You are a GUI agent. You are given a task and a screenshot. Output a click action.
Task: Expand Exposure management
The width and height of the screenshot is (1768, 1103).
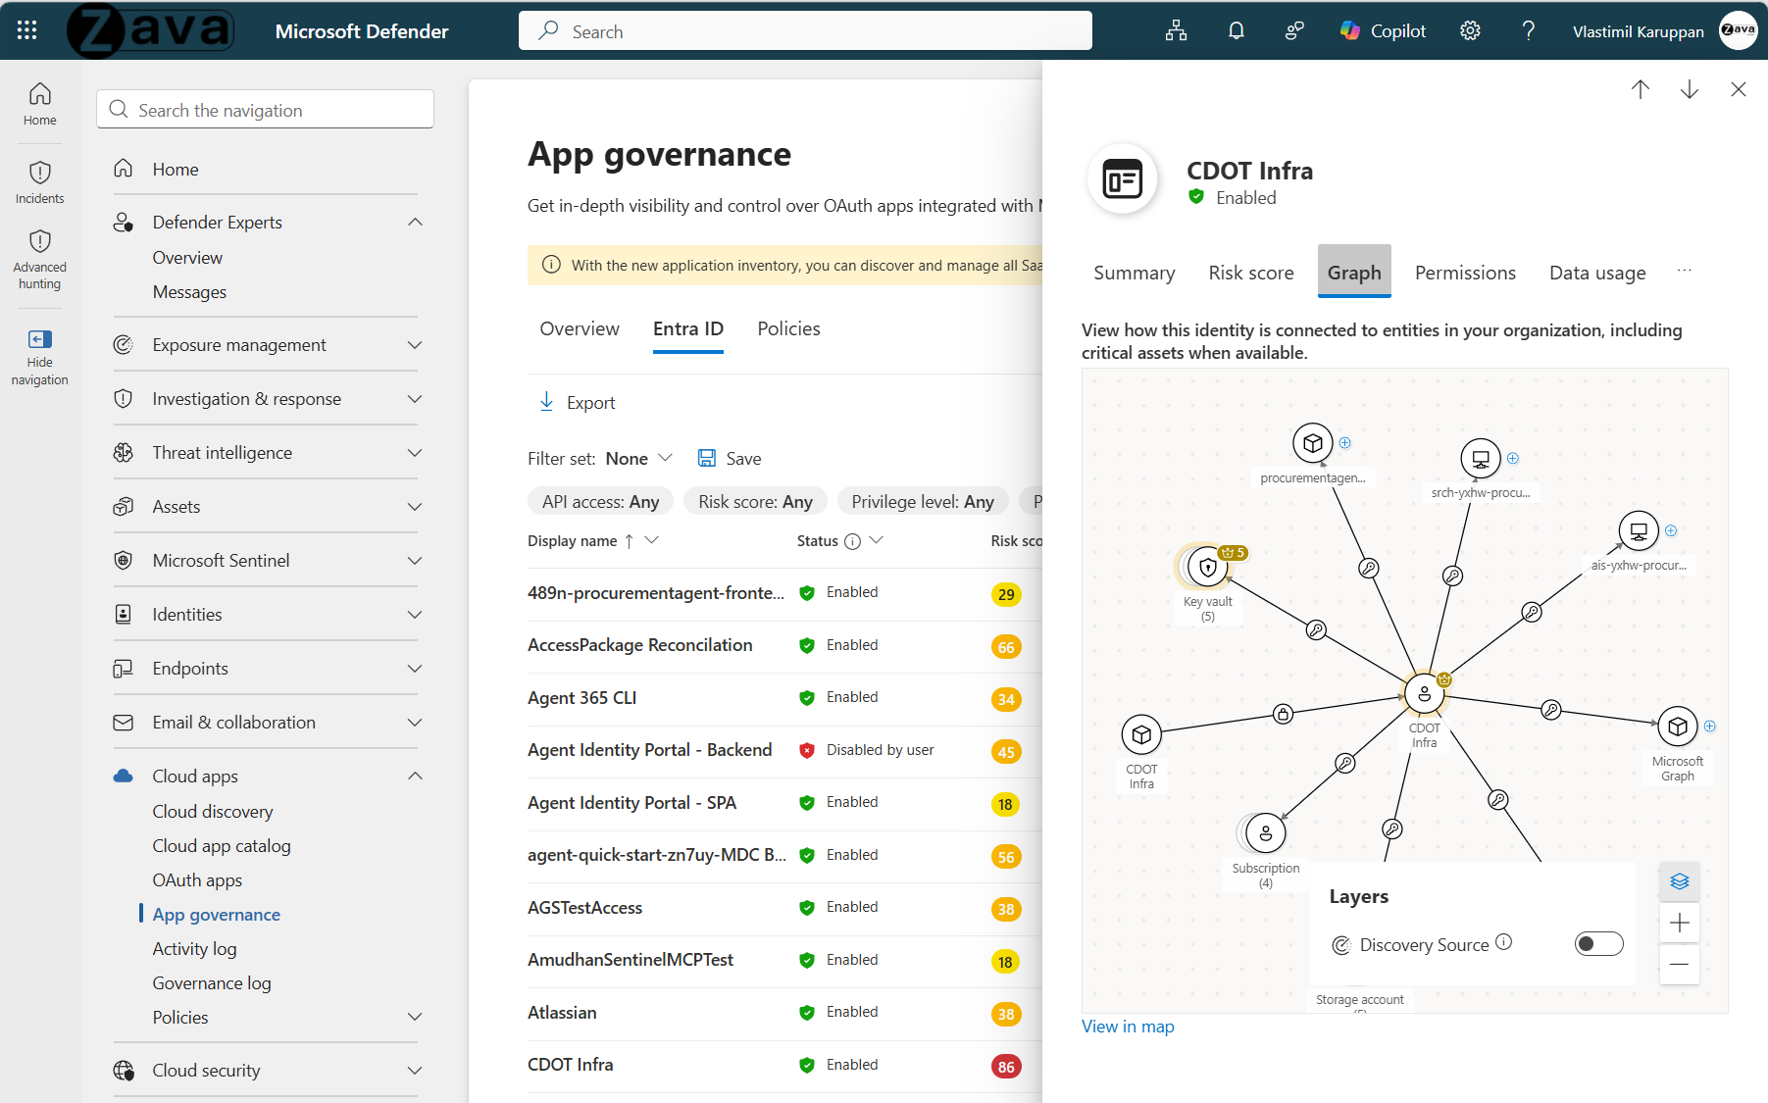[x=415, y=345]
